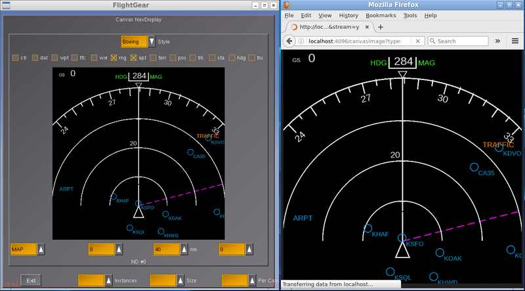This screenshot has height=291, width=525.
Task: Expand the Size dropdown arrow
Action: coord(180,280)
